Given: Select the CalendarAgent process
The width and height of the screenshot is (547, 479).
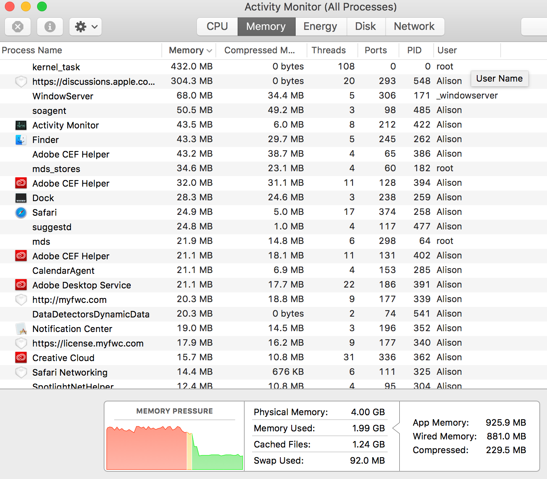Looking at the screenshot, I should tap(64, 271).
